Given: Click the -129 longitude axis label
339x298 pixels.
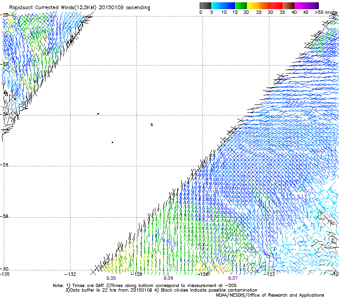Looking at the screenshot, I should point(137,275).
